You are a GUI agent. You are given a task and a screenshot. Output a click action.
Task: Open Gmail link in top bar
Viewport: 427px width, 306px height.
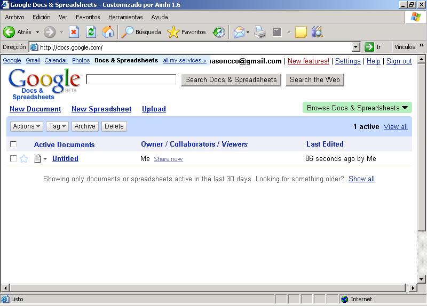pos(33,60)
